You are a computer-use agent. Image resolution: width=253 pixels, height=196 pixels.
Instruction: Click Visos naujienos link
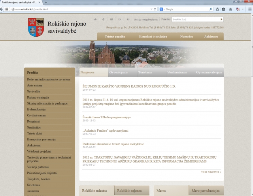(211, 172)
